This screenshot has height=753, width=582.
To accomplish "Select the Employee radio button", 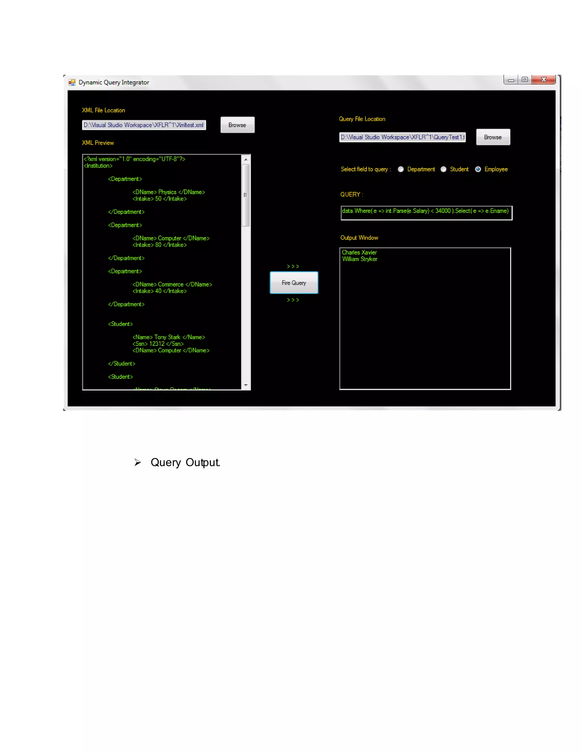I will tap(478, 169).
